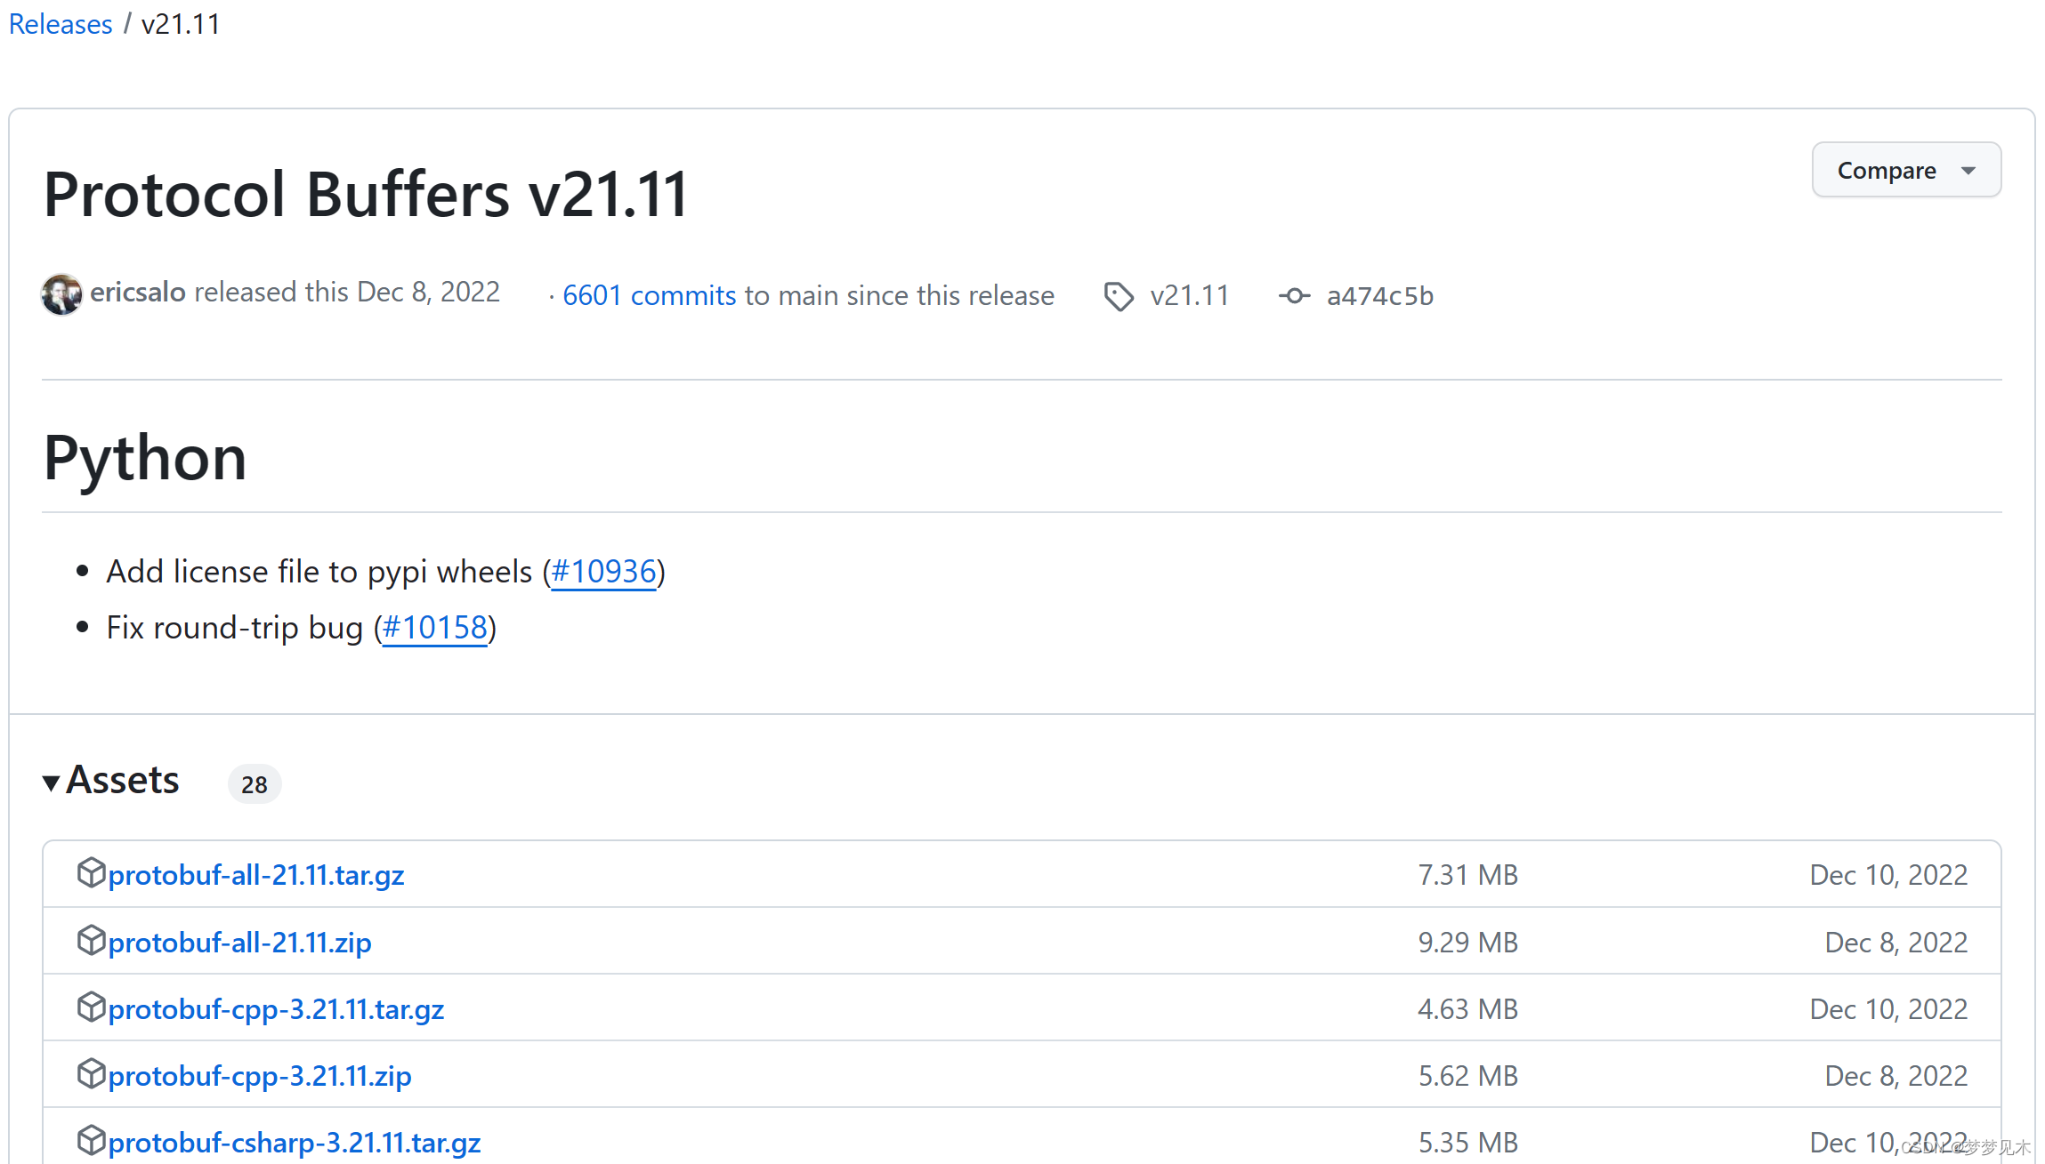Click the tag icon next to v21.11
This screenshot has width=2045, height=1164.
(x=1118, y=295)
